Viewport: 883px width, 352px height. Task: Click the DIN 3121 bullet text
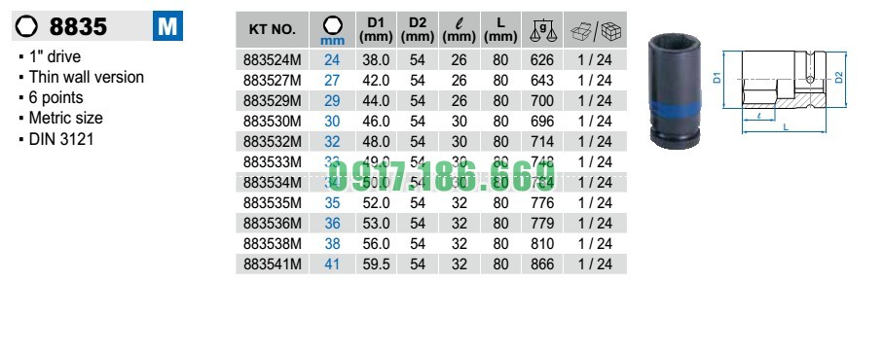(x=61, y=138)
